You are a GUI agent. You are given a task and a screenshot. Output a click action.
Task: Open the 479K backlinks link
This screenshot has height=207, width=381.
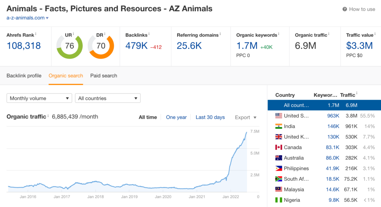(136, 46)
